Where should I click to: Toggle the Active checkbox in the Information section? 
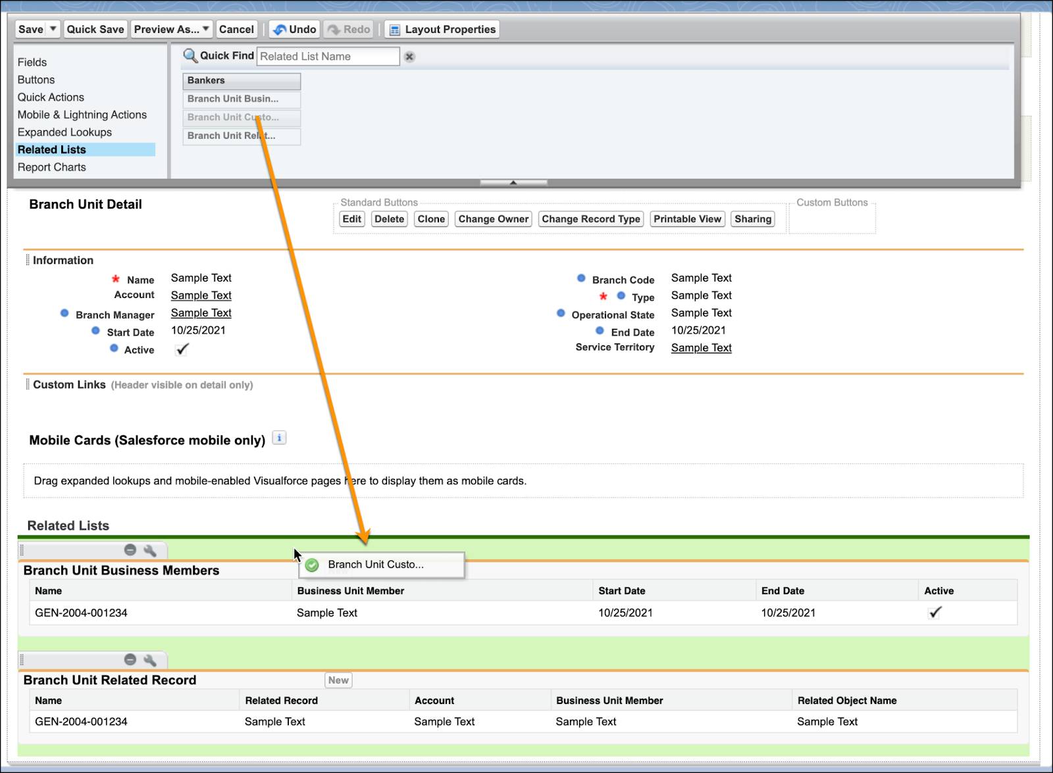click(x=181, y=349)
